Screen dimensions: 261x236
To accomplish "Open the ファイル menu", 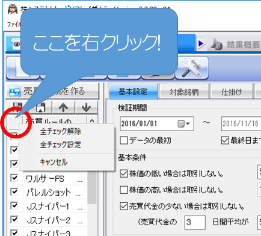I will click(14, 25).
